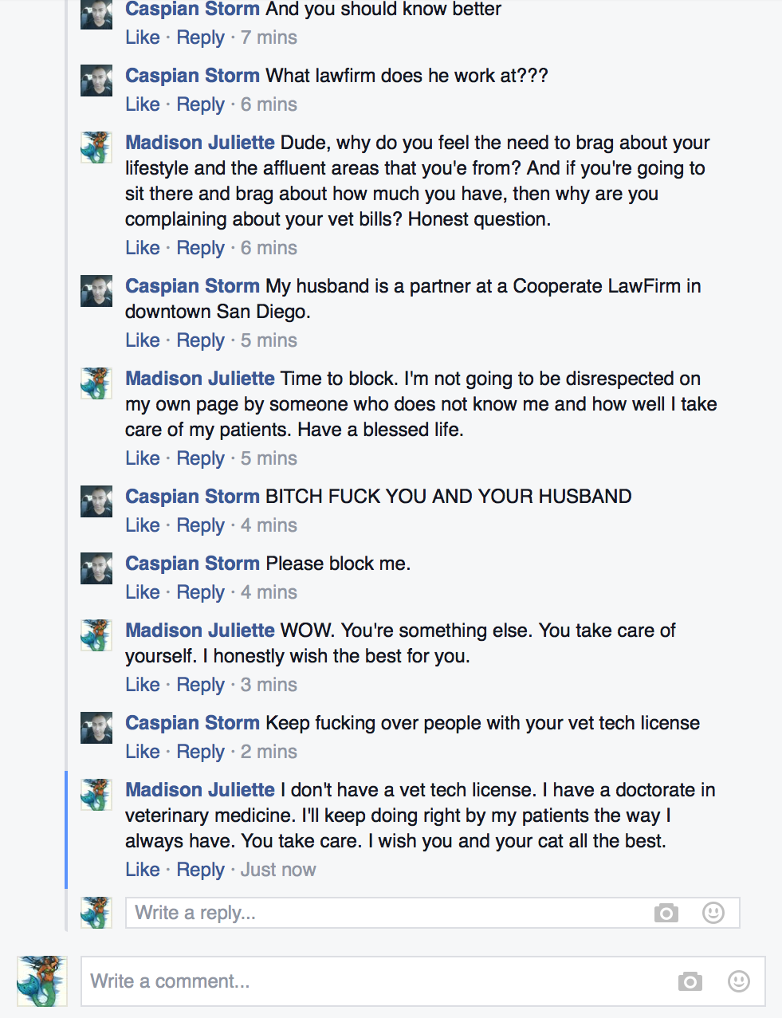Open Madison Juliette's profile from the doctorate comment
Screen dimensions: 782x1018
(x=200, y=790)
